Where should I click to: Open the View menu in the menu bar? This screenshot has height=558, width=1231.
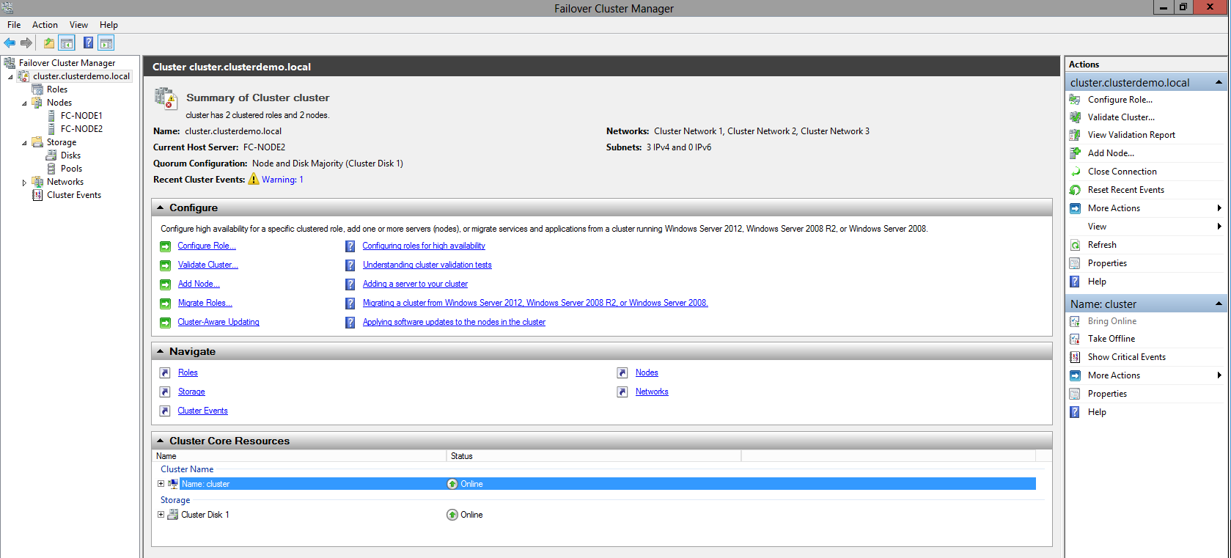(78, 25)
